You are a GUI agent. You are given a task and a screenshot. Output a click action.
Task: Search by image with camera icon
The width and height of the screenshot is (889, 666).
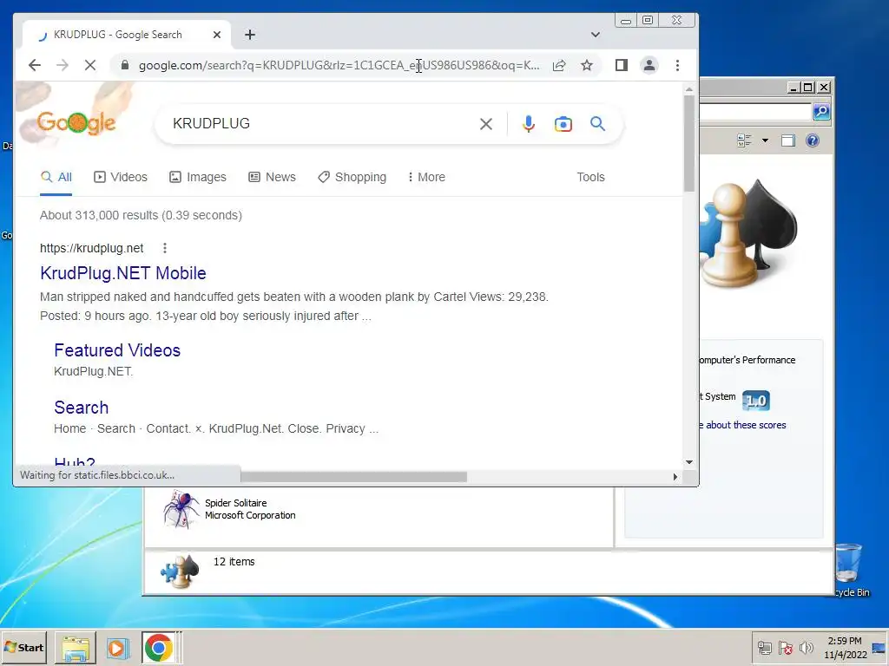563,124
